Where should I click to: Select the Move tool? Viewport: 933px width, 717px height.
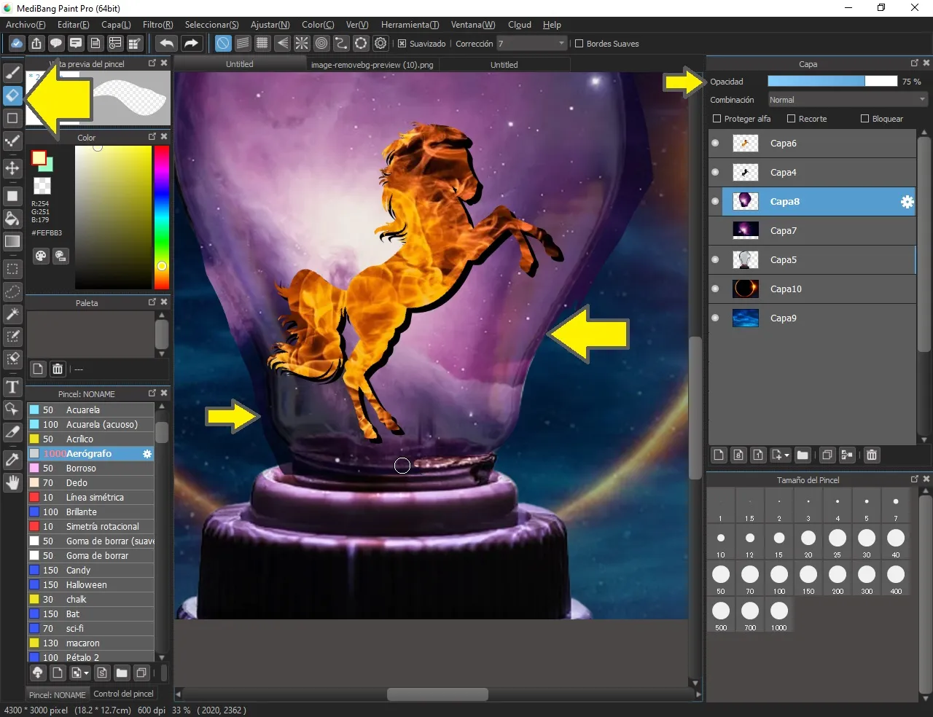click(x=12, y=168)
